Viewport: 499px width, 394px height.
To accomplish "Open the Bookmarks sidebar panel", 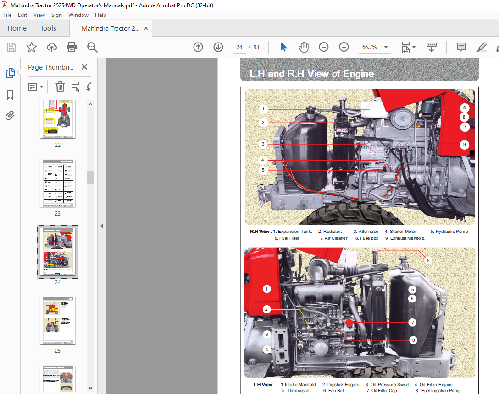I will (10, 95).
